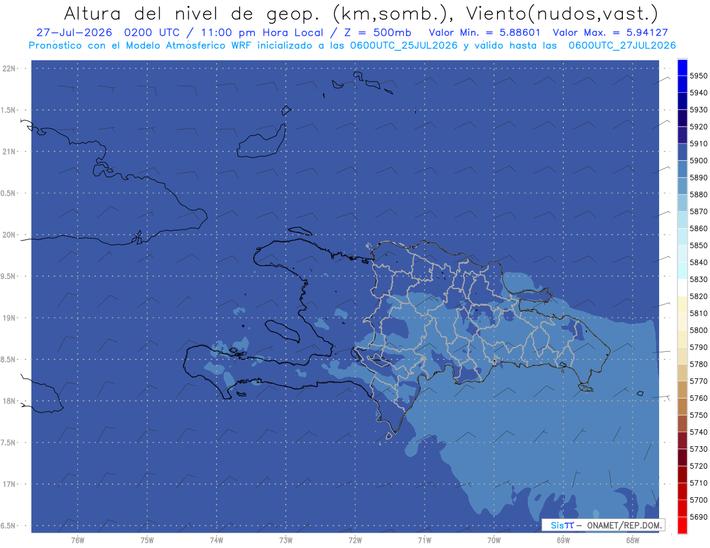Click the 69W longitude label
This screenshot has width=710, height=548.
pos(563,540)
